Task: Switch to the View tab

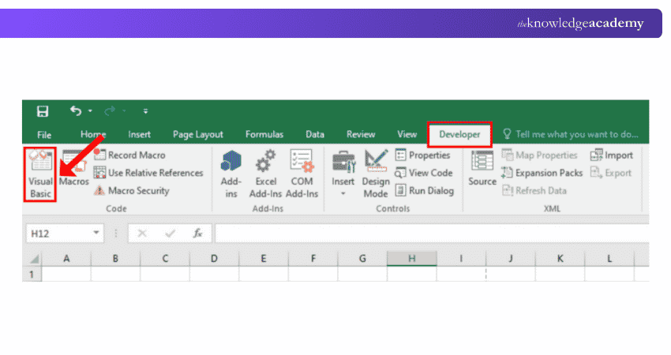Action: click(407, 134)
